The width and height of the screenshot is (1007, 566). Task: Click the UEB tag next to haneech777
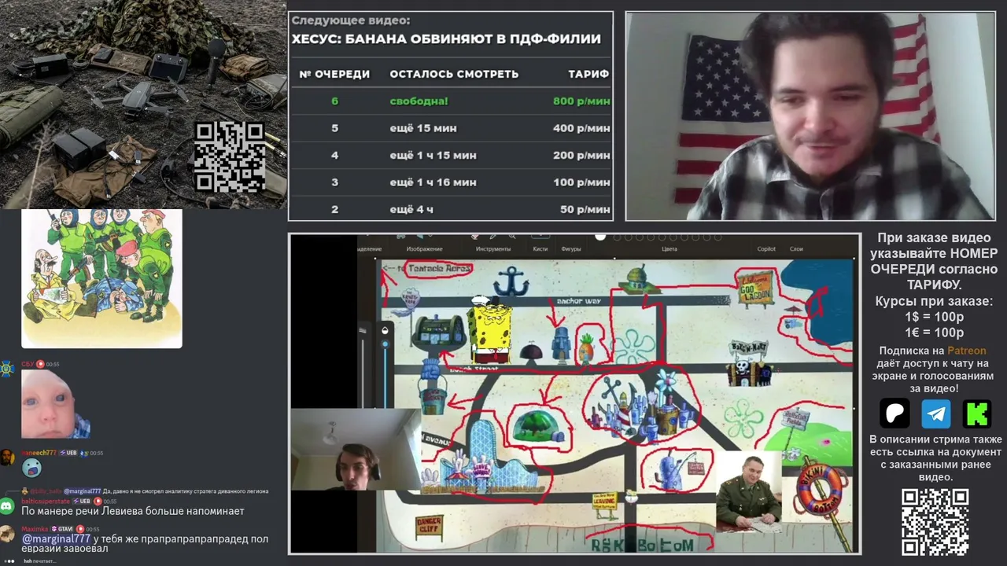click(68, 453)
